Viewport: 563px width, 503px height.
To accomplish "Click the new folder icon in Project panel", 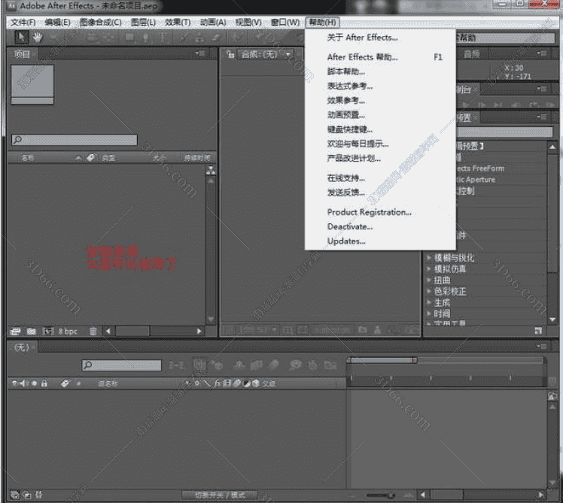I will (31, 331).
